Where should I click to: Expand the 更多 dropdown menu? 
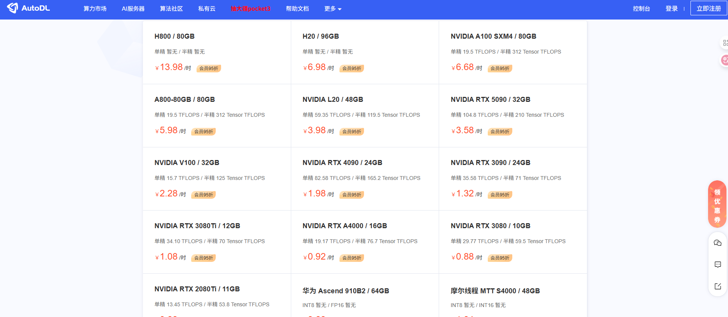[333, 8]
